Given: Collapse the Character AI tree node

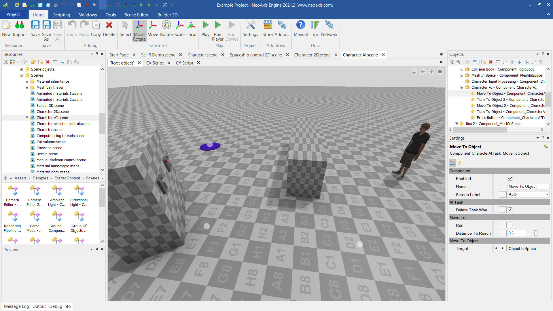Looking at the screenshot, I should click(462, 88).
